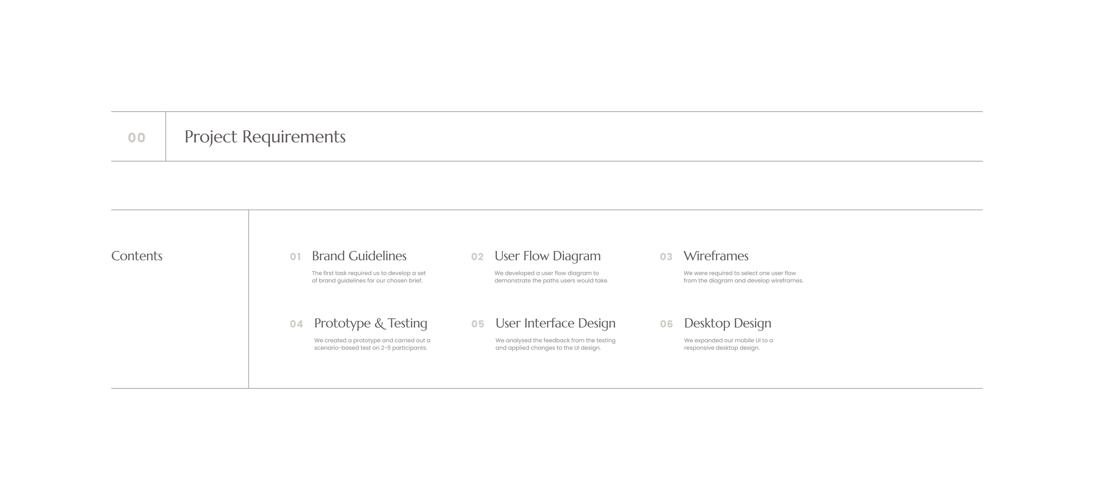The width and height of the screenshot is (1094, 500).
Task: Select the 03 number beside Wireframes
Action: tap(666, 257)
